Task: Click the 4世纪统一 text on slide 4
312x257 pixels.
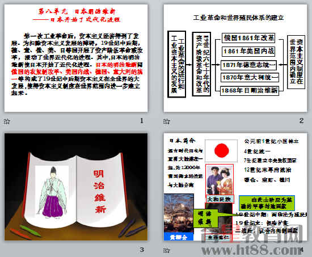Action: [257, 151]
